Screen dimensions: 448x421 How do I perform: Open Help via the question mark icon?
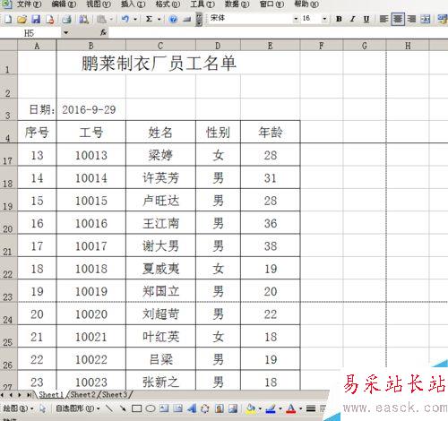point(173,19)
